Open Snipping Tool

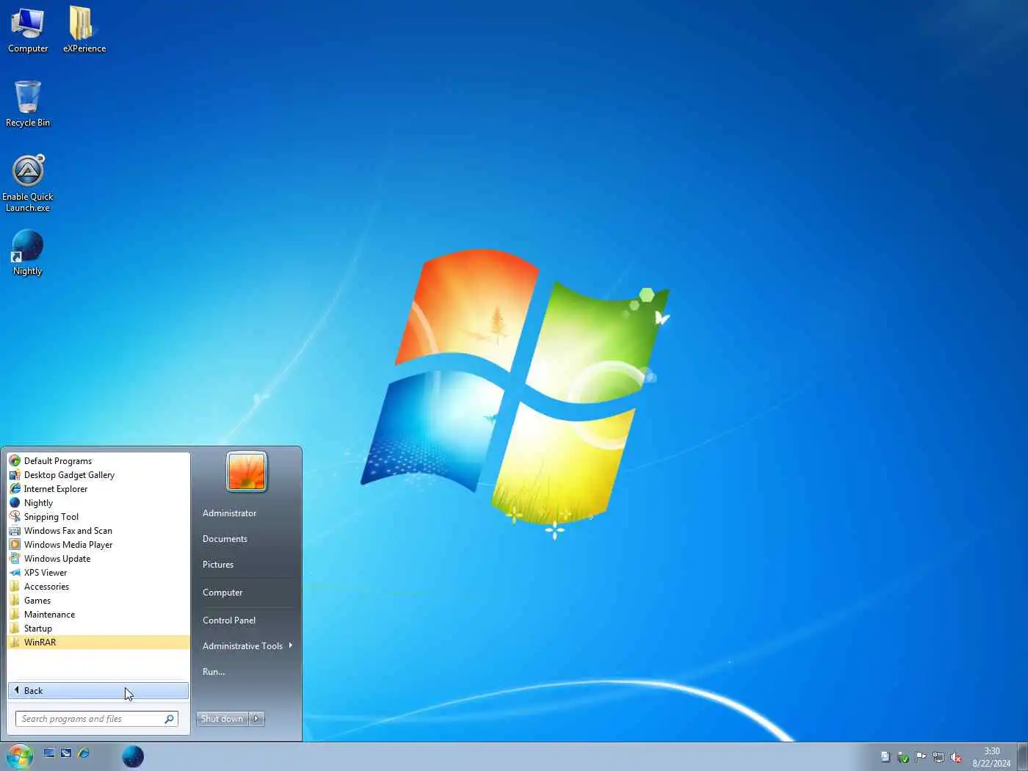tap(98, 517)
